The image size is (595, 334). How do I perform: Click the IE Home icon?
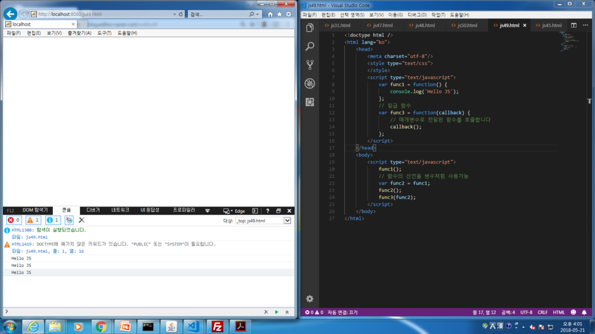(270, 14)
